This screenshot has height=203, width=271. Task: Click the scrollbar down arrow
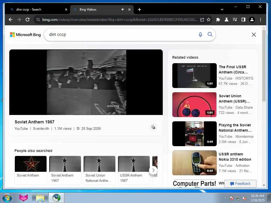264,185
